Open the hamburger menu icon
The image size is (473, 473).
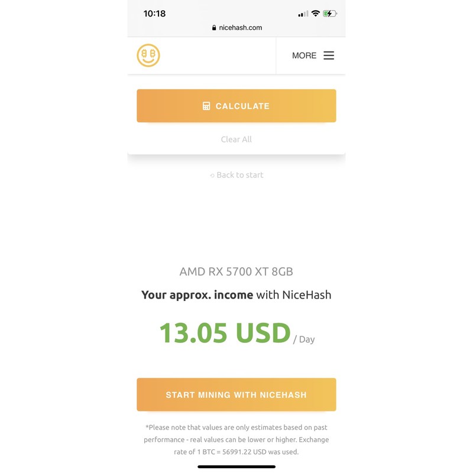(329, 56)
